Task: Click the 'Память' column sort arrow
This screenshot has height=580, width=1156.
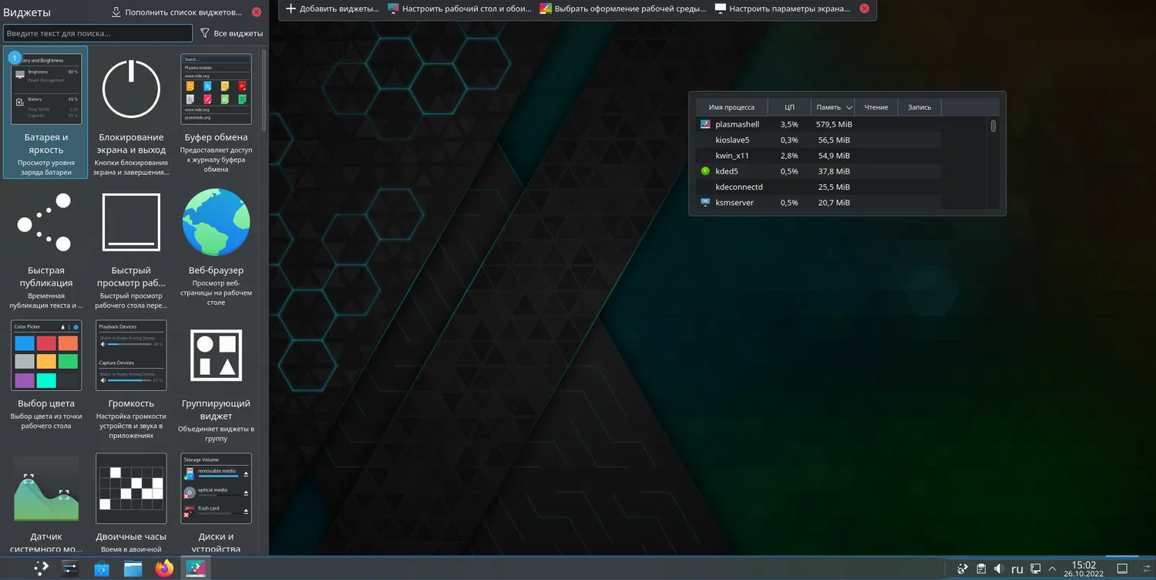Action: (x=849, y=108)
